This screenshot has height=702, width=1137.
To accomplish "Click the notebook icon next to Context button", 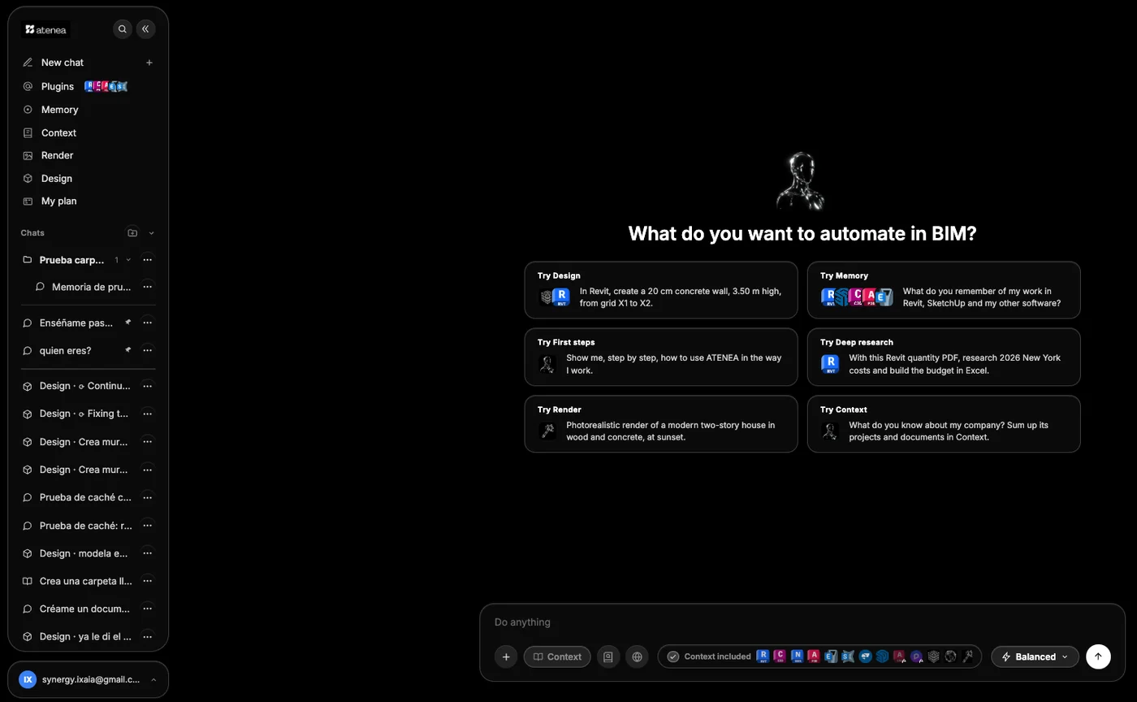I will [607, 656].
